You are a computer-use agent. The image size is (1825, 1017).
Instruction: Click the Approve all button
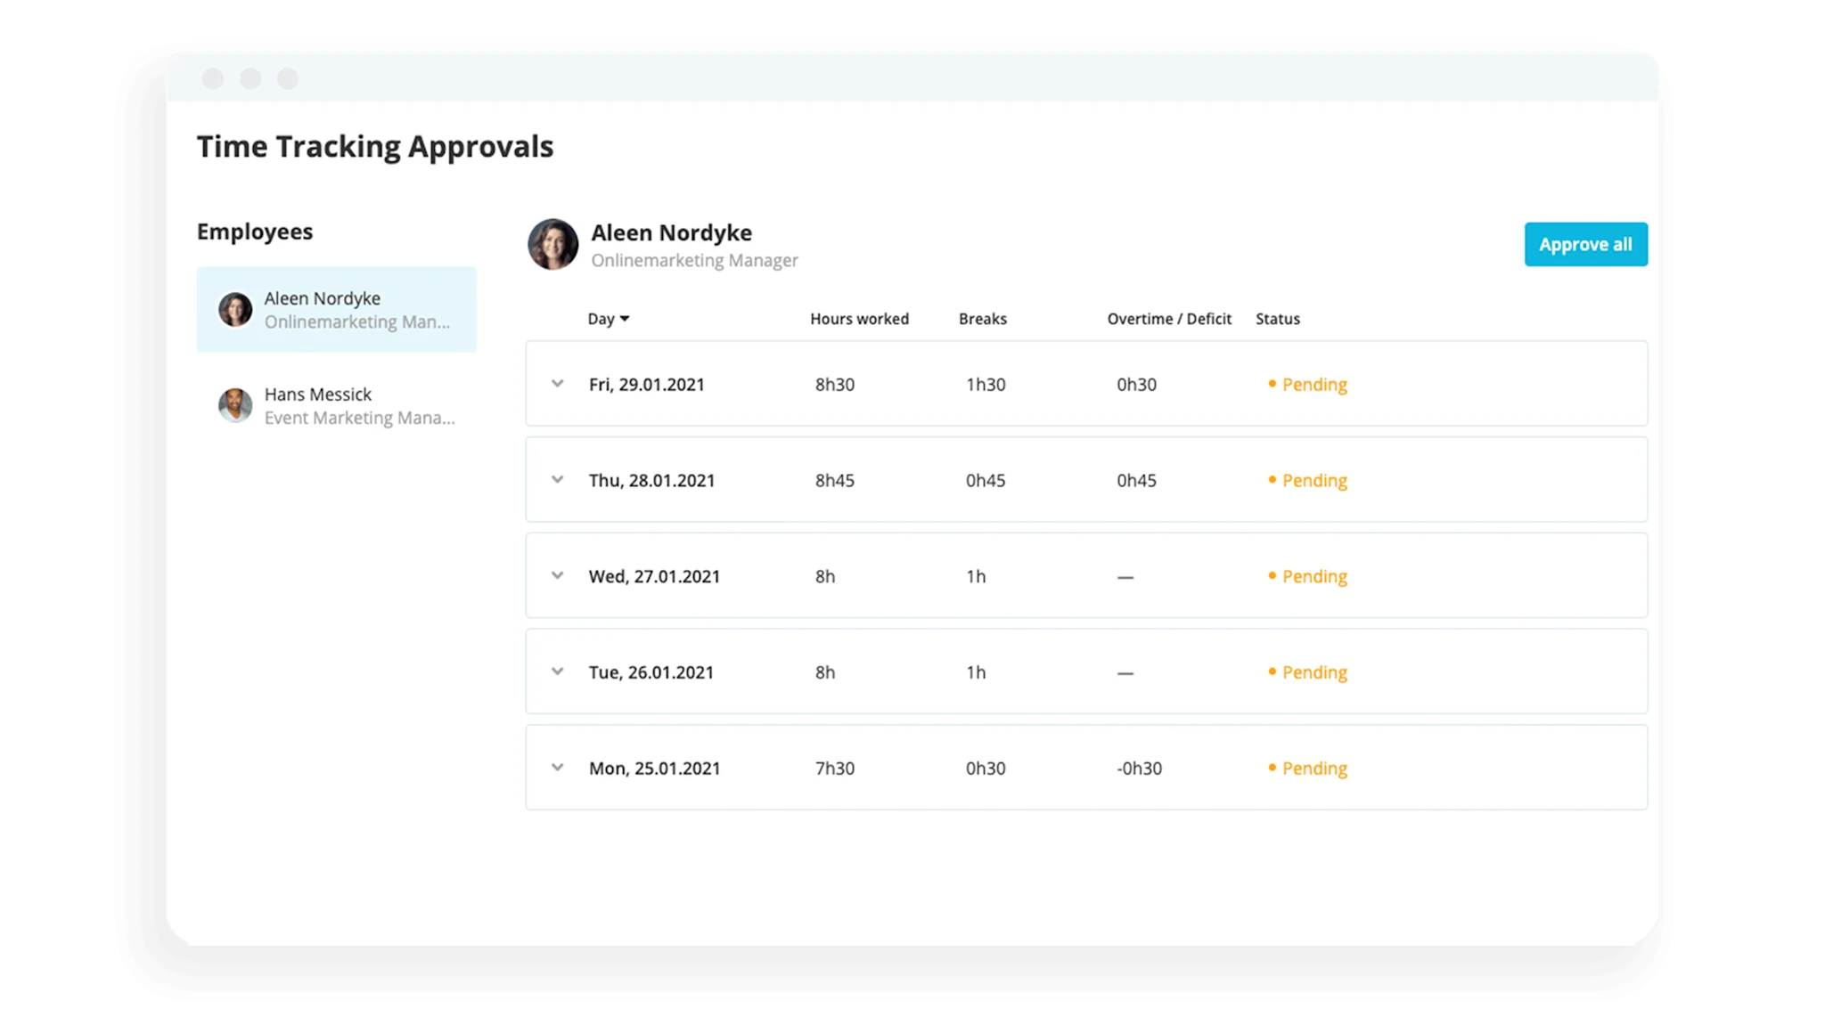pos(1585,244)
